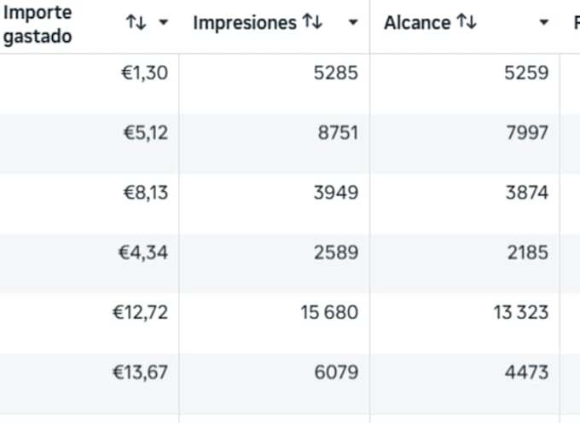Open Alcance column dropdown arrow
580x423 pixels.
click(543, 22)
